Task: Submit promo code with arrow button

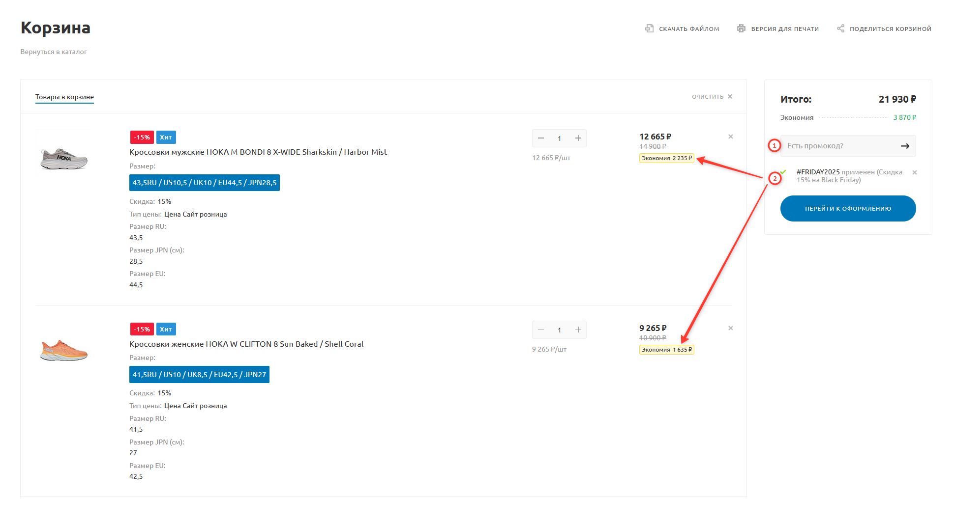Action: click(904, 146)
